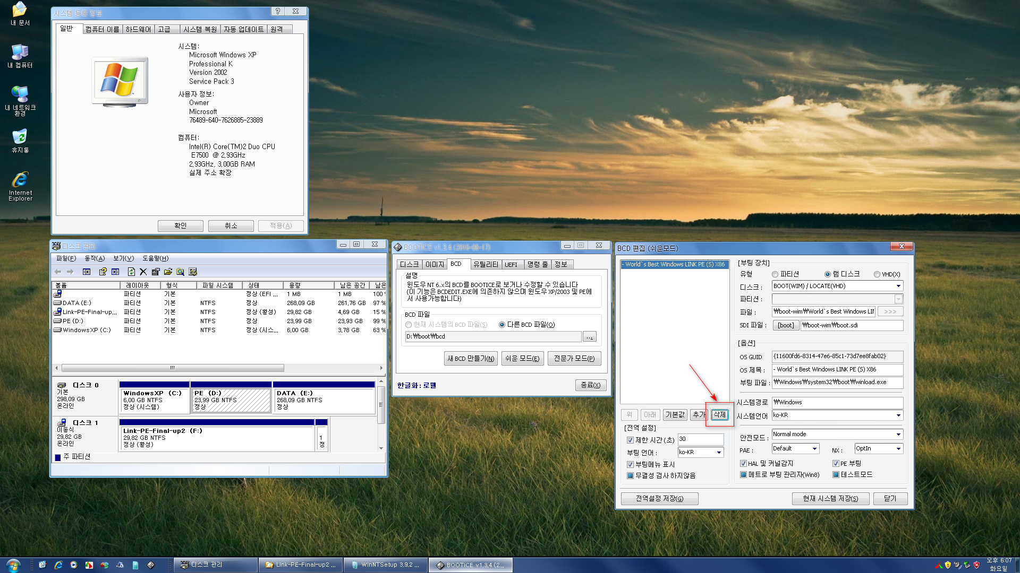
Task: Click the properties icon in Disk Management toolbar
Action: pyautogui.click(x=155, y=272)
